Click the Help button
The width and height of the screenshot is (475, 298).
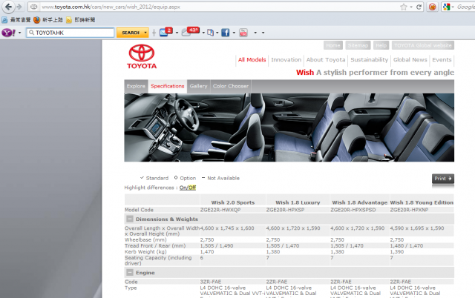click(381, 45)
